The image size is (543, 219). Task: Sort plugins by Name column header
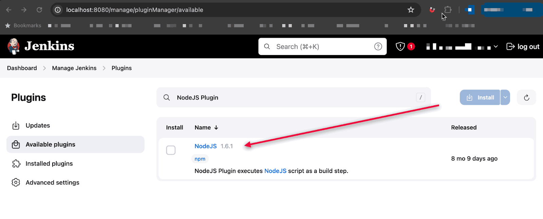pyautogui.click(x=206, y=127)
